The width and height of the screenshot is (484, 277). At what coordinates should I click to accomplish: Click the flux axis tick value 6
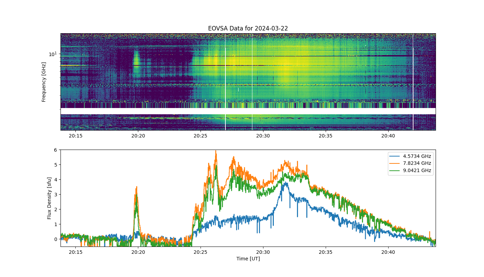[x=55, y=150]
